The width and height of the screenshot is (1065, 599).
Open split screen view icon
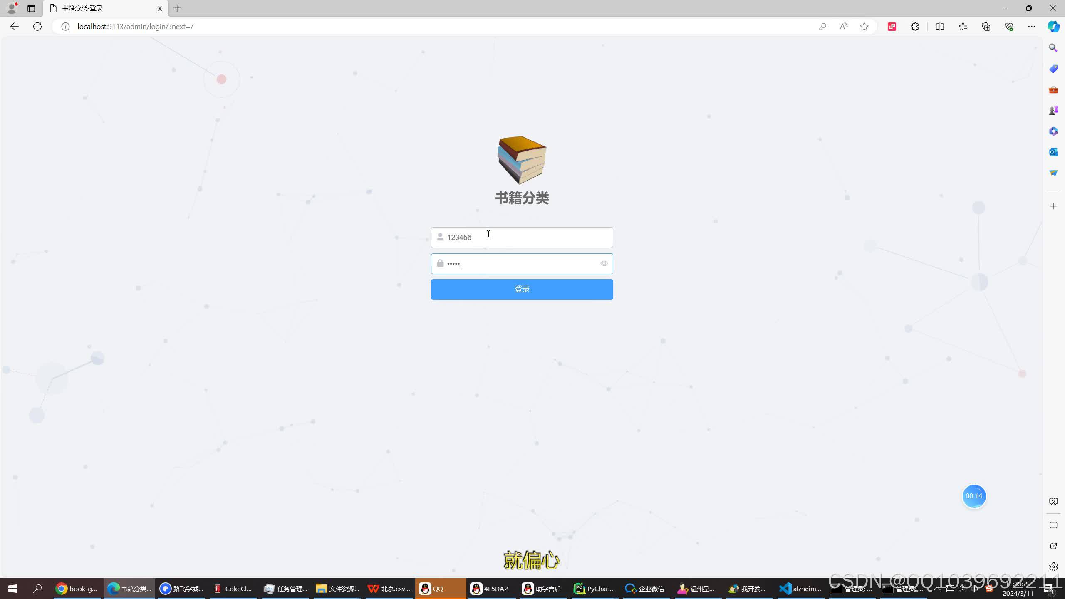tap(940, 27)
